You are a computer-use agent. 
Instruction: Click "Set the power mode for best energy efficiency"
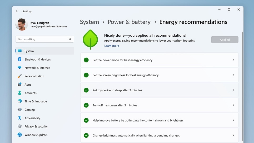pyautogui.click(x=122, y=60)
